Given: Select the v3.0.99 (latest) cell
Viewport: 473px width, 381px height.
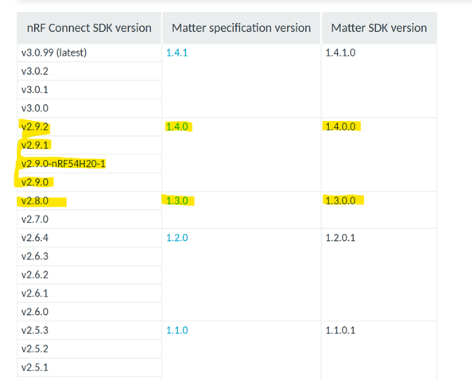Looking at the screenshot, I should (x=89, y=52).
